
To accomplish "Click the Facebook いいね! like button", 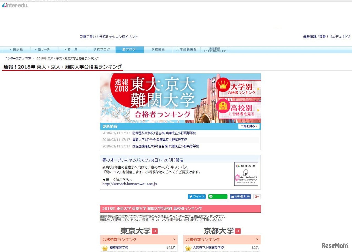I will pyautogui.click(x=240, y=196).
